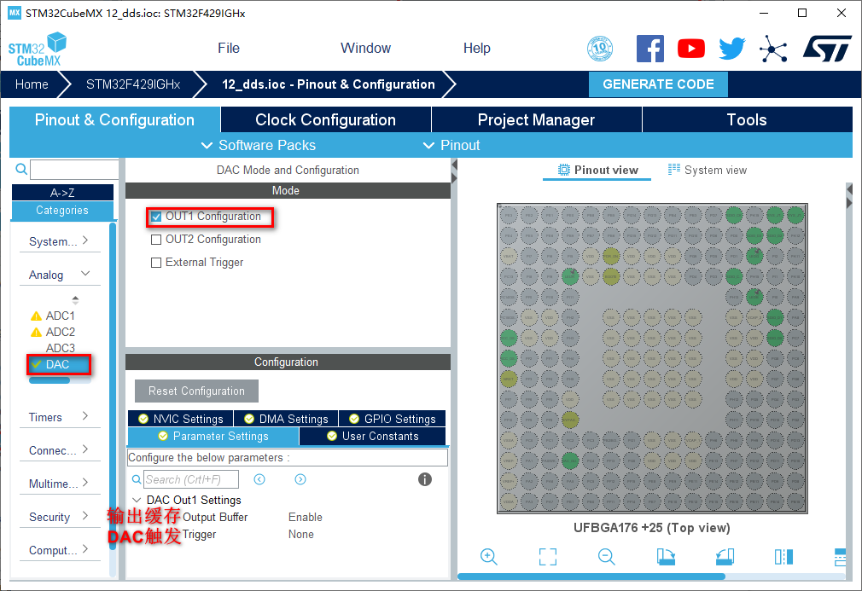Open the DMA Settings tab
Image resolution: width=862 pixels, height=591 pixels.
(286, 419)
